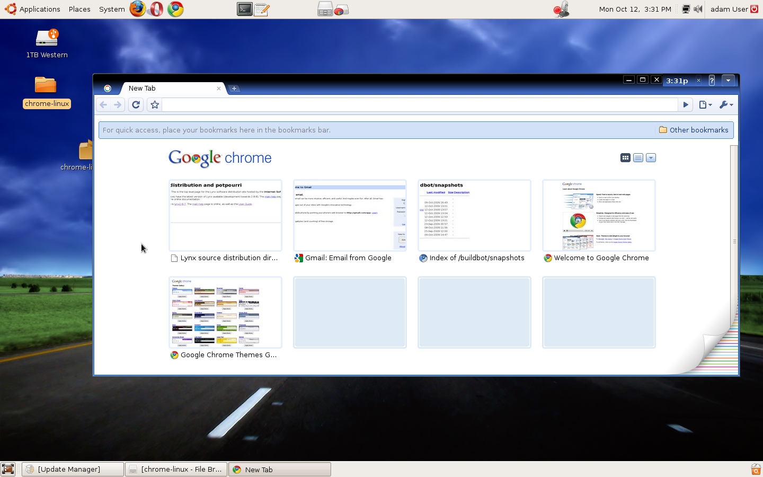Switch to thumbnail grid view
Image resolution: width=763 pixels, height=477 pixels.
pyautogui.click(x=625, y=158)
